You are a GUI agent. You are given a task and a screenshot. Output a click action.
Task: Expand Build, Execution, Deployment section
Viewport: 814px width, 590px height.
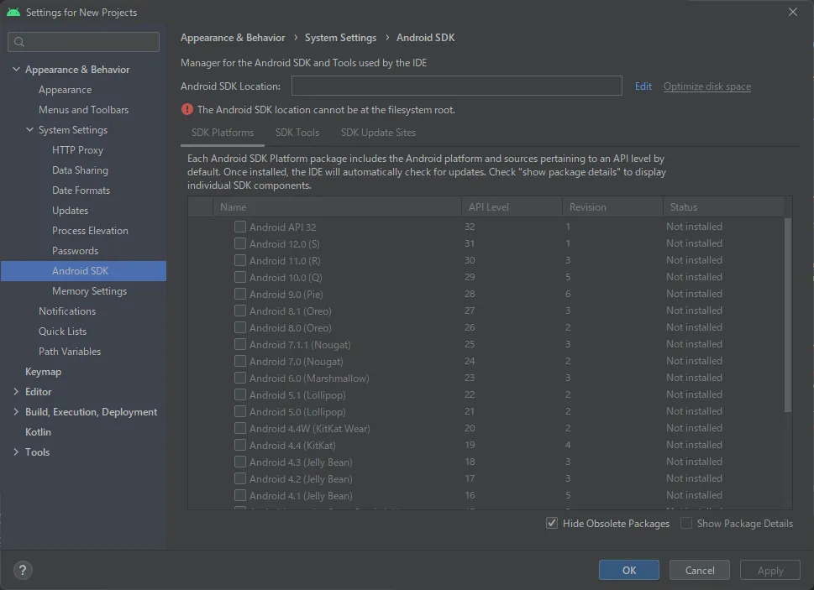point(17,412)
